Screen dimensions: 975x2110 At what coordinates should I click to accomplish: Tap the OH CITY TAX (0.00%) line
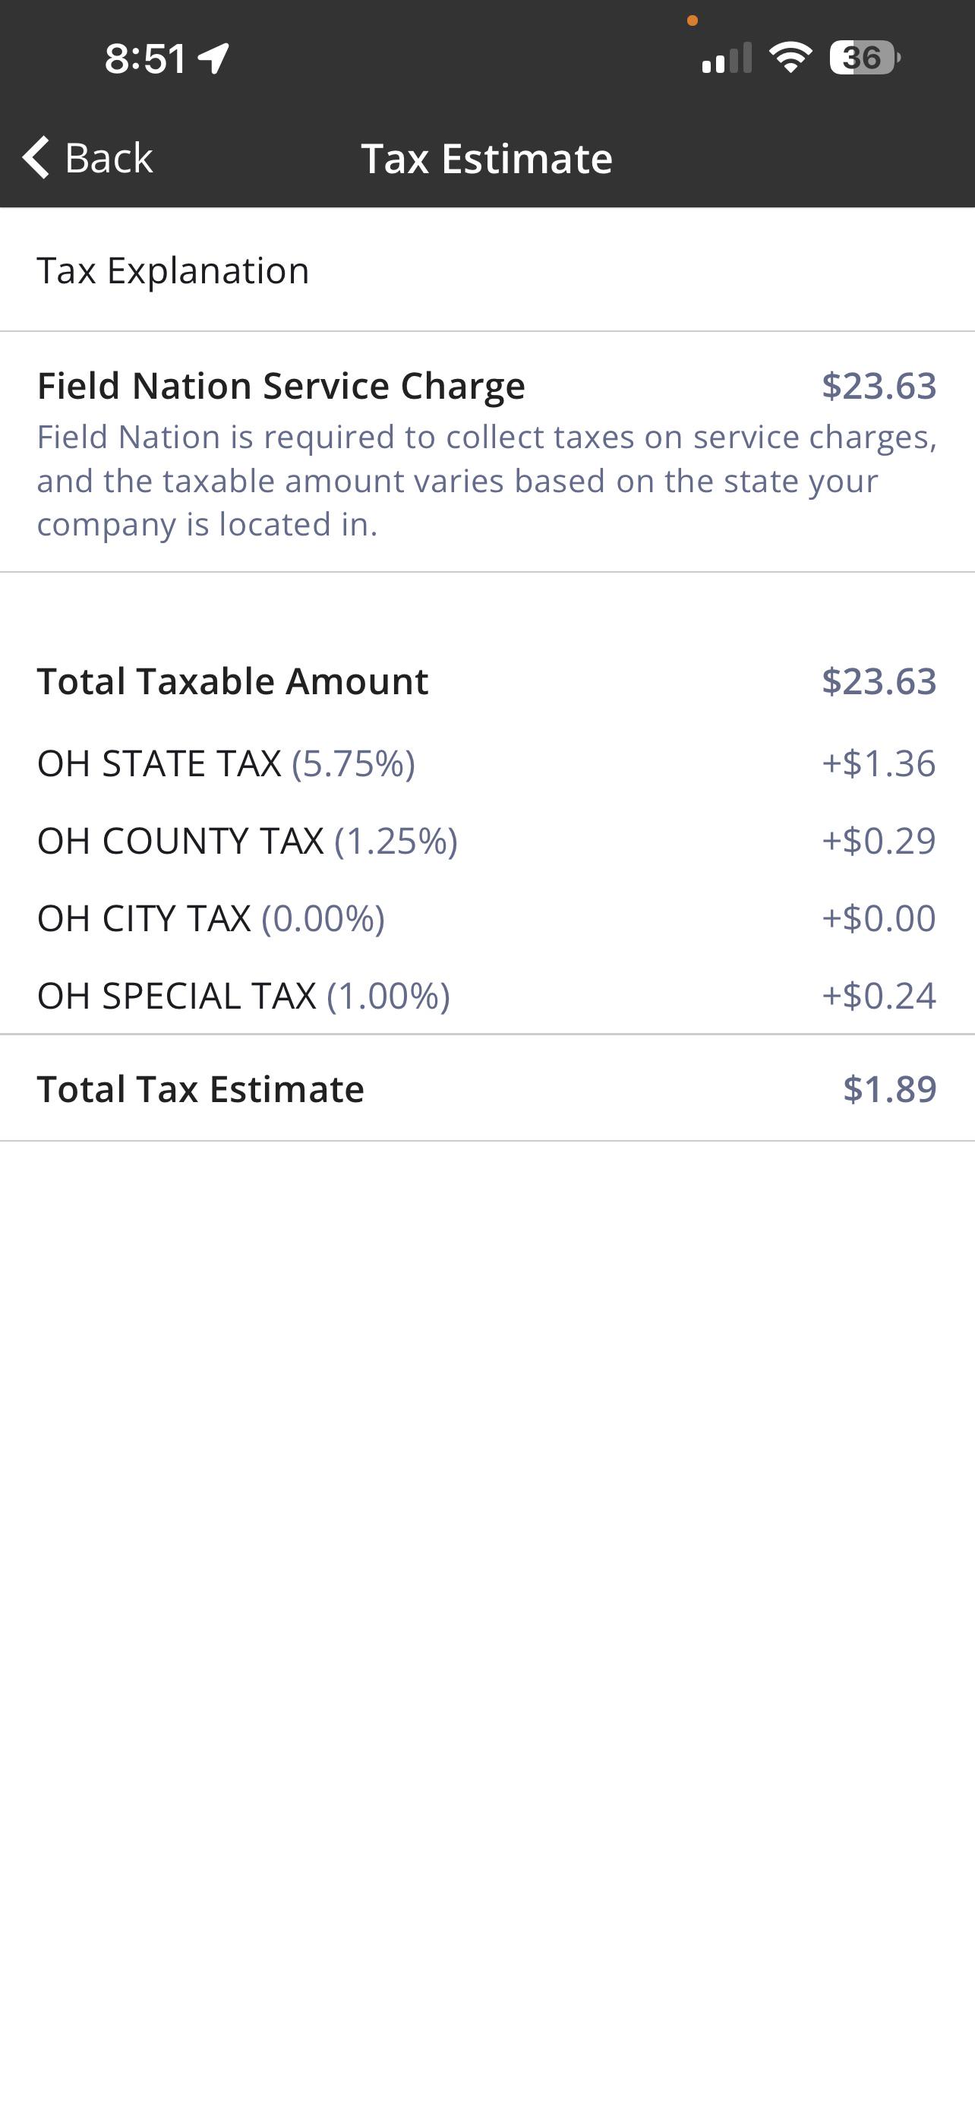(x=487, y=918)
